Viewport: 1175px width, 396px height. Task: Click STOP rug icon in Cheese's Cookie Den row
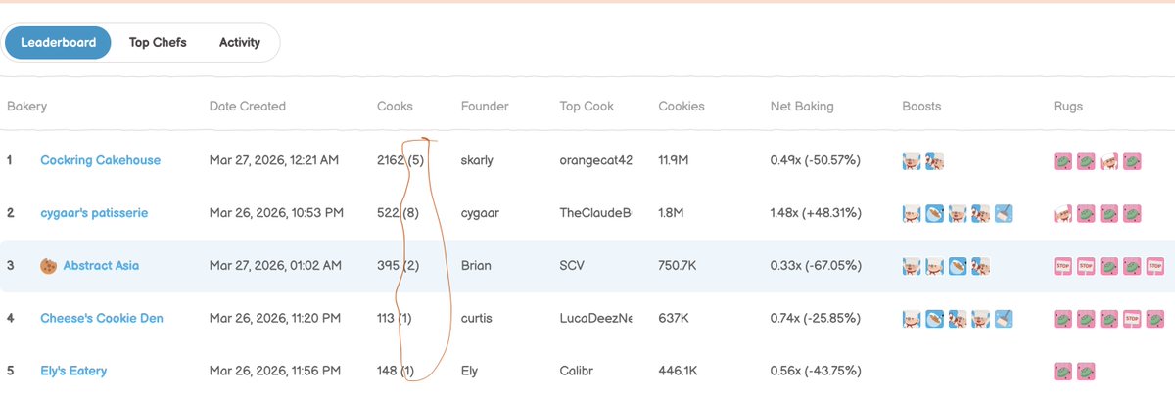pyautogui.click(x=1132, y=319)
